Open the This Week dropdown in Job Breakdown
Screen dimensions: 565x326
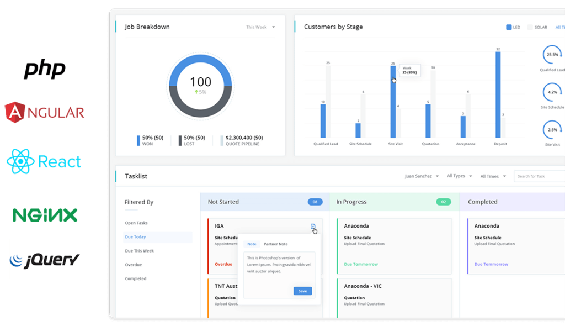(260, 27)
